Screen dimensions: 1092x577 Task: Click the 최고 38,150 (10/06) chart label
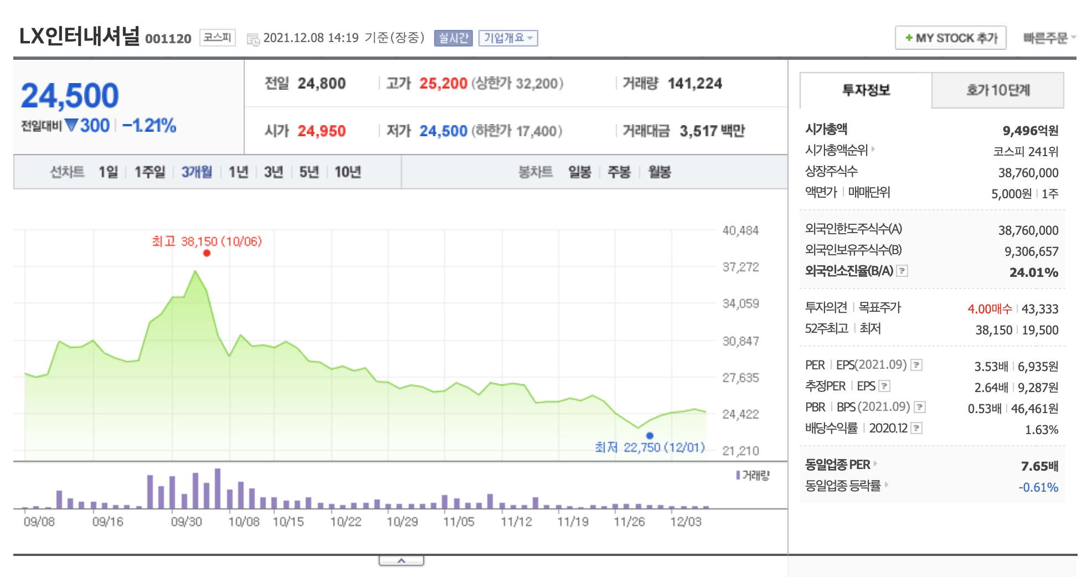pyautogui.click(x=207, y=241)
